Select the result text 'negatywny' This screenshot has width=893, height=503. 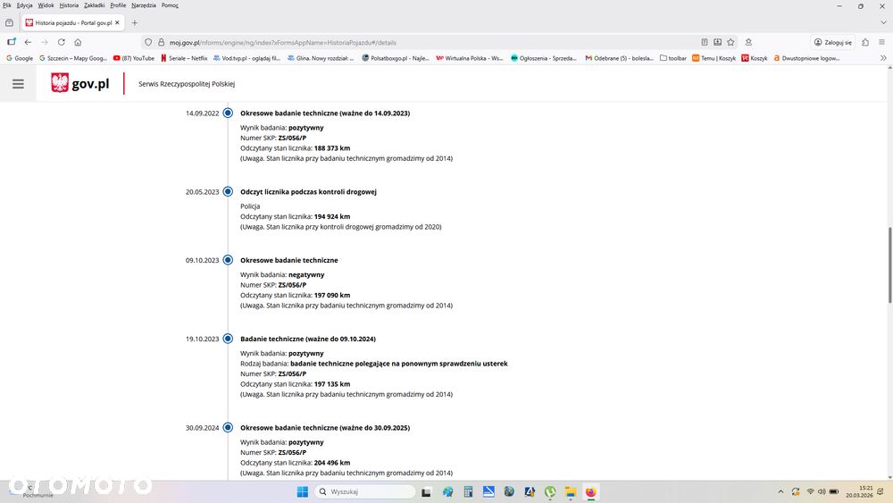coord(306,274)
